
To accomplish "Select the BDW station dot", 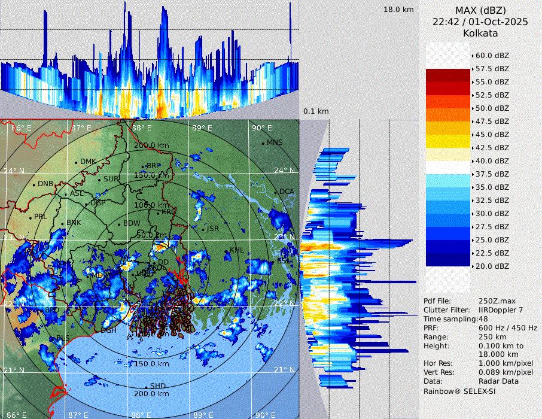I will click(x=120, y=224).
